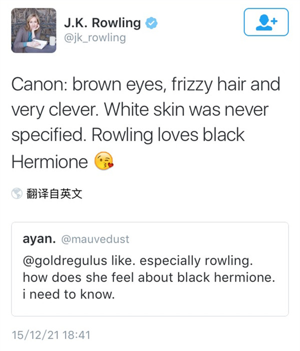The width and height of the screenshot is (300, 351).
Task: Click the 15/12/21 18:41 timestamp
Action: click(x=51, y=335)
